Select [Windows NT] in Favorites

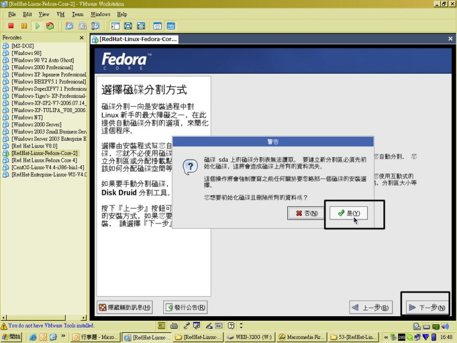point(27,117)
